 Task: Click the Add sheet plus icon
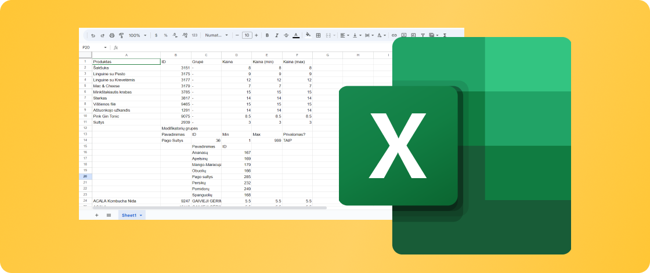tap(97, 215)
